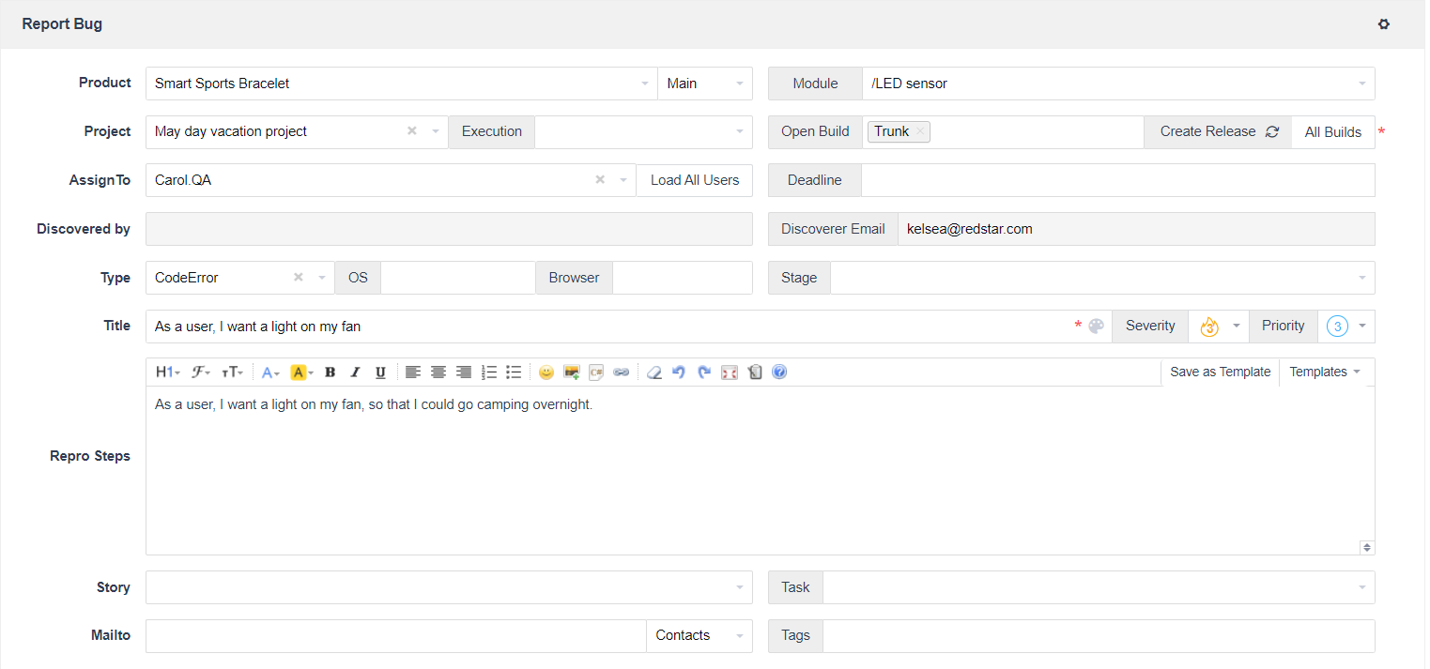Toggle underline formatting in editor toolbar
Viewport: 1430px width, 669px height.
point(380,373)
